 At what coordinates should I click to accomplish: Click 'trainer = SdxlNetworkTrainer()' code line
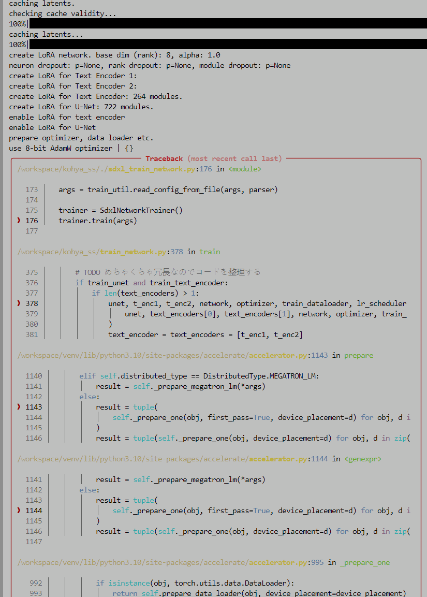(121, 210)
